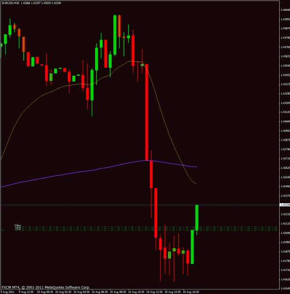Click the '10 Aug 10:30' time axis label
290x294 pixels.
(x=136, y=292)
